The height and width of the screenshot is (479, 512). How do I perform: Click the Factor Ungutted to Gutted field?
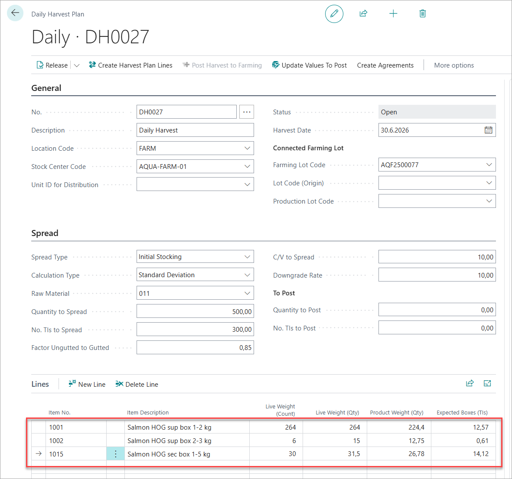[195, 347]
